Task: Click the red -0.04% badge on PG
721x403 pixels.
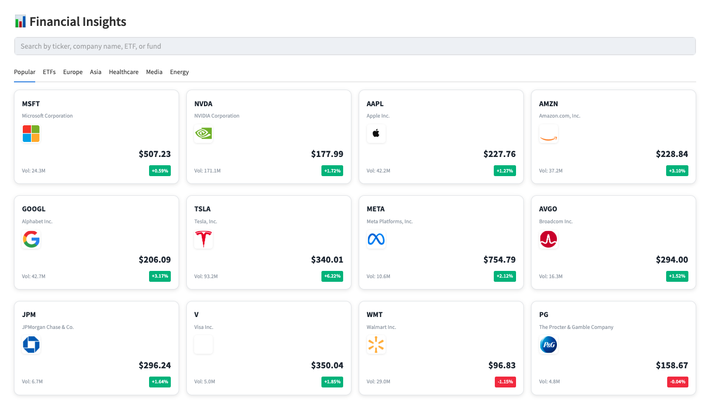Action: [x=678, y=382]
